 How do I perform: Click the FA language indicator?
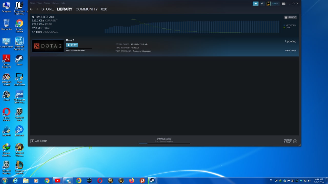click(271, 180)
